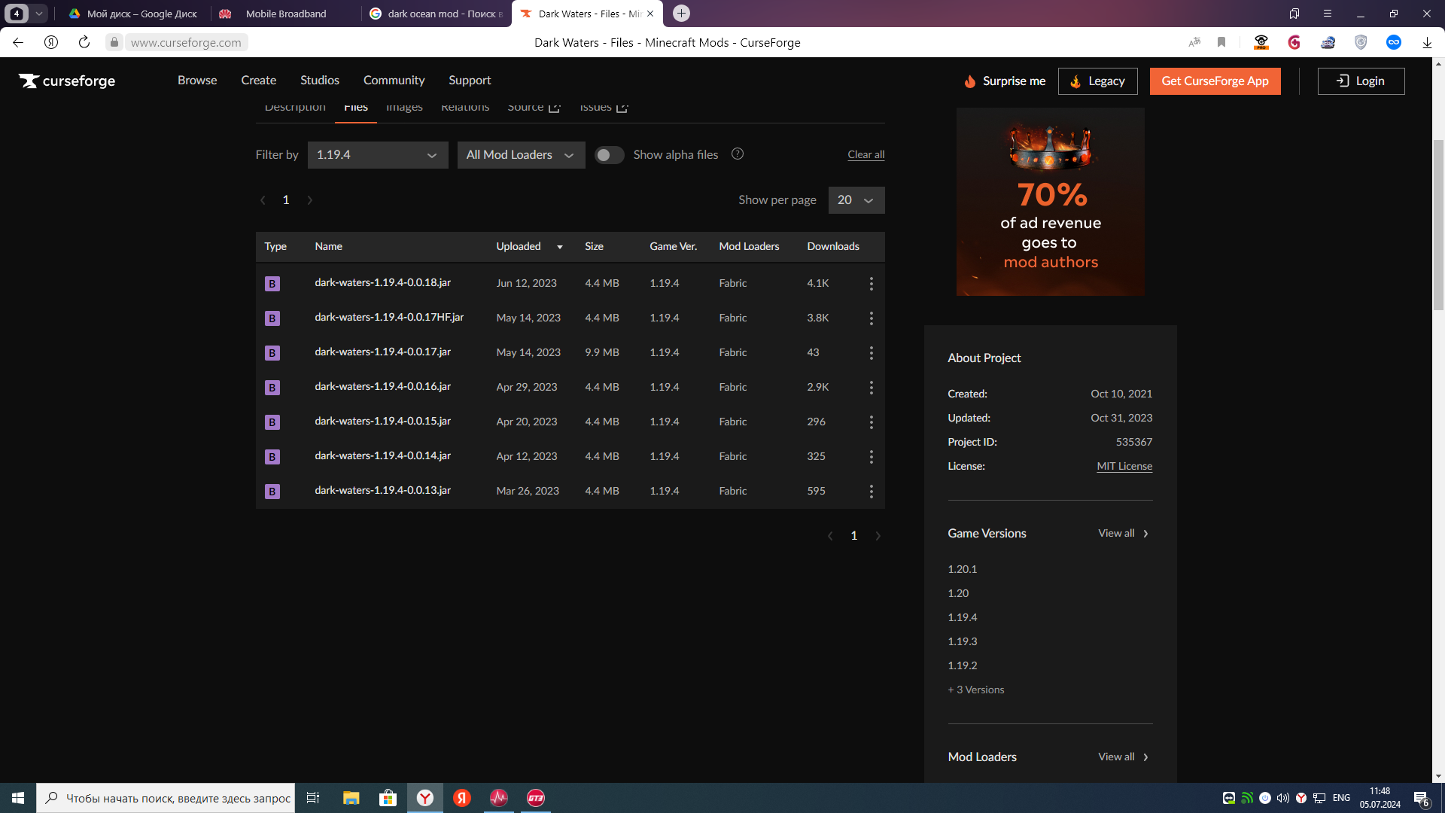Image resolution: width=1445 pixels, height=813 pixels.
Task: Select game version 1.20.1 link
Action: tap(963, 569)
